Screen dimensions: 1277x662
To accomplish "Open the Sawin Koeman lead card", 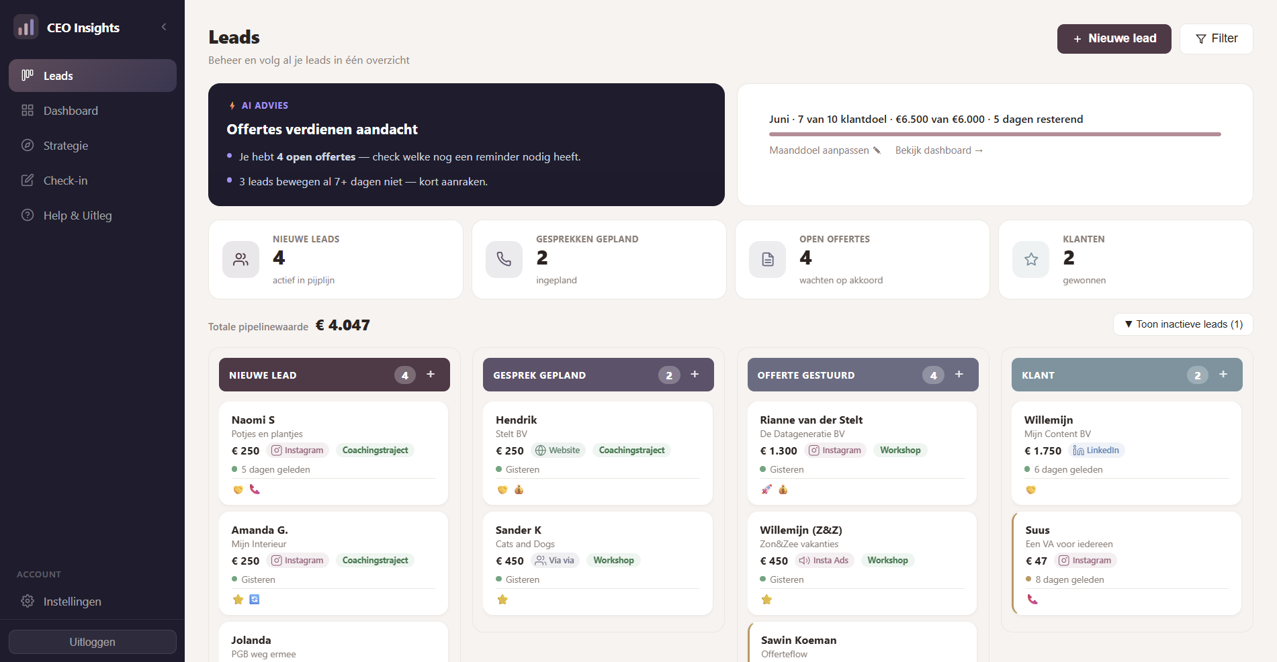I will [x=863, y=642].
